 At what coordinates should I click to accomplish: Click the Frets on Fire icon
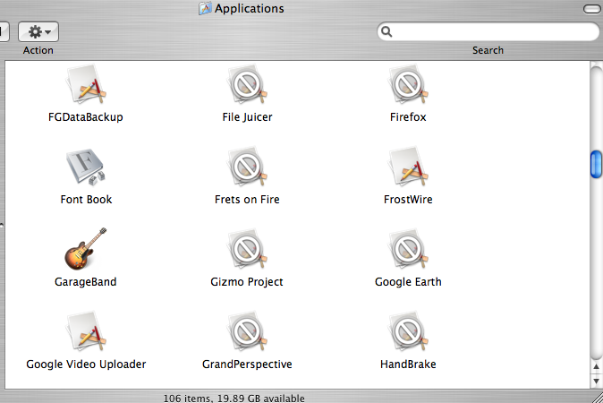click(x=247, y=167)
